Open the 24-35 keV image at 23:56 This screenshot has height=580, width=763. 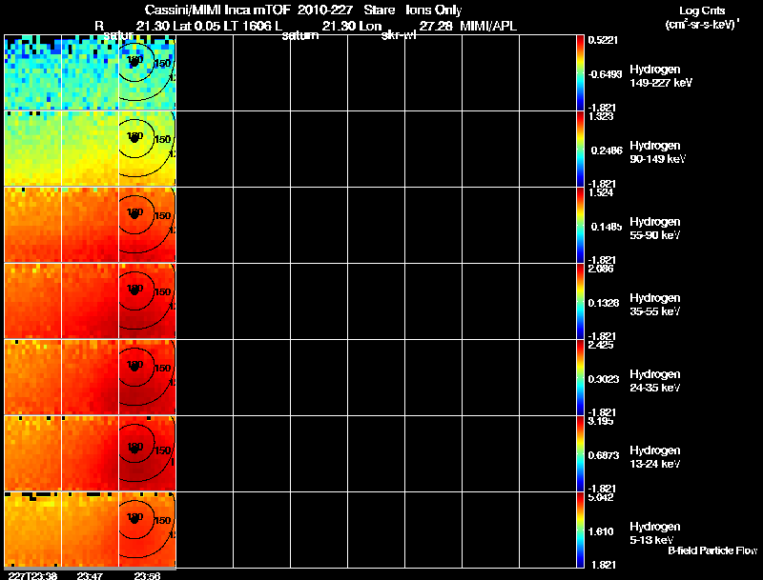tap(148, 377)
